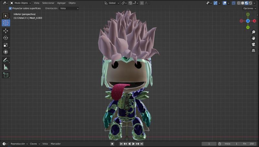This screenshot has width=259, height=147.
Task: Switch to wireframe shading
Action: tap(239, 3)
